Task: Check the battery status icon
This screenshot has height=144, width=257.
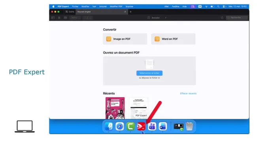Action: (212, 7)
